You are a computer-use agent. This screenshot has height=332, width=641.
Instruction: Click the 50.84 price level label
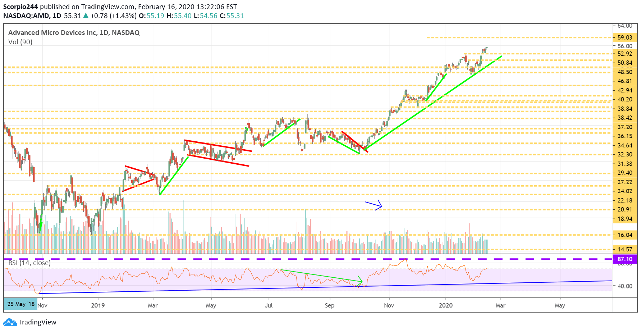coord(625,63)
